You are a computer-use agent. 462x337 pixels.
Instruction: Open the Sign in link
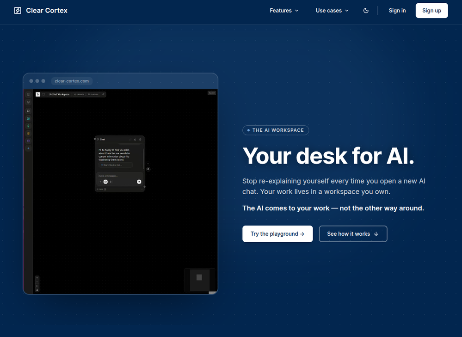coord(397,11)
